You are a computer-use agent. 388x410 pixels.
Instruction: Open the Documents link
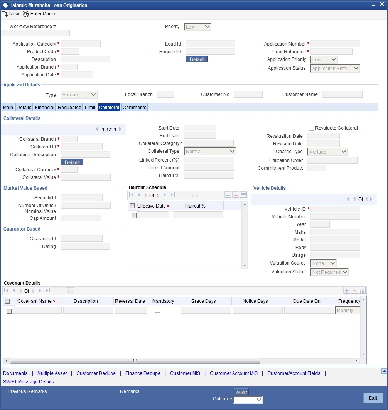pos(15,373)
